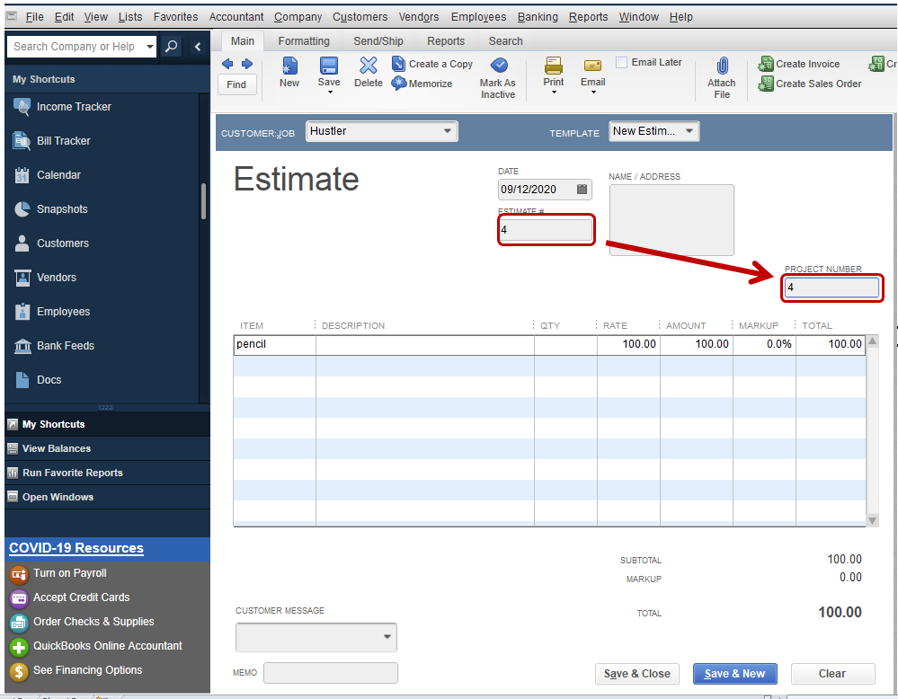Click Accept Credit Cards resource
This screenshot has height=699, width=898.
[70, 597]
